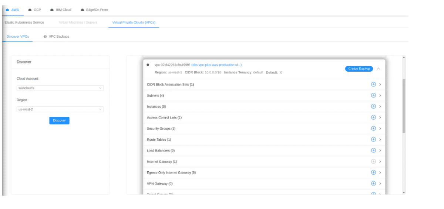Click the VPC ID vpc-07cf42263c9a4999f
Viewport: 444px width, 209px height.
click(x=172, y=65)
